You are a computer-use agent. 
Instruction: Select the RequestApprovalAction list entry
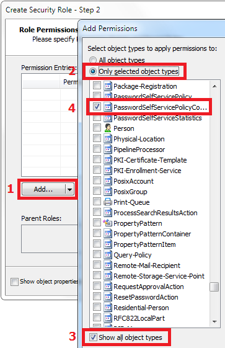tap(149, 287)
